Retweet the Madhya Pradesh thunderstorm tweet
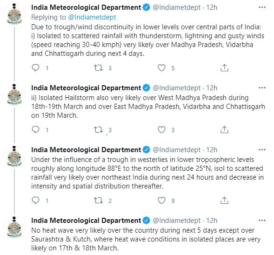Viewport: 274px width, 255px height. pos(98,67)
